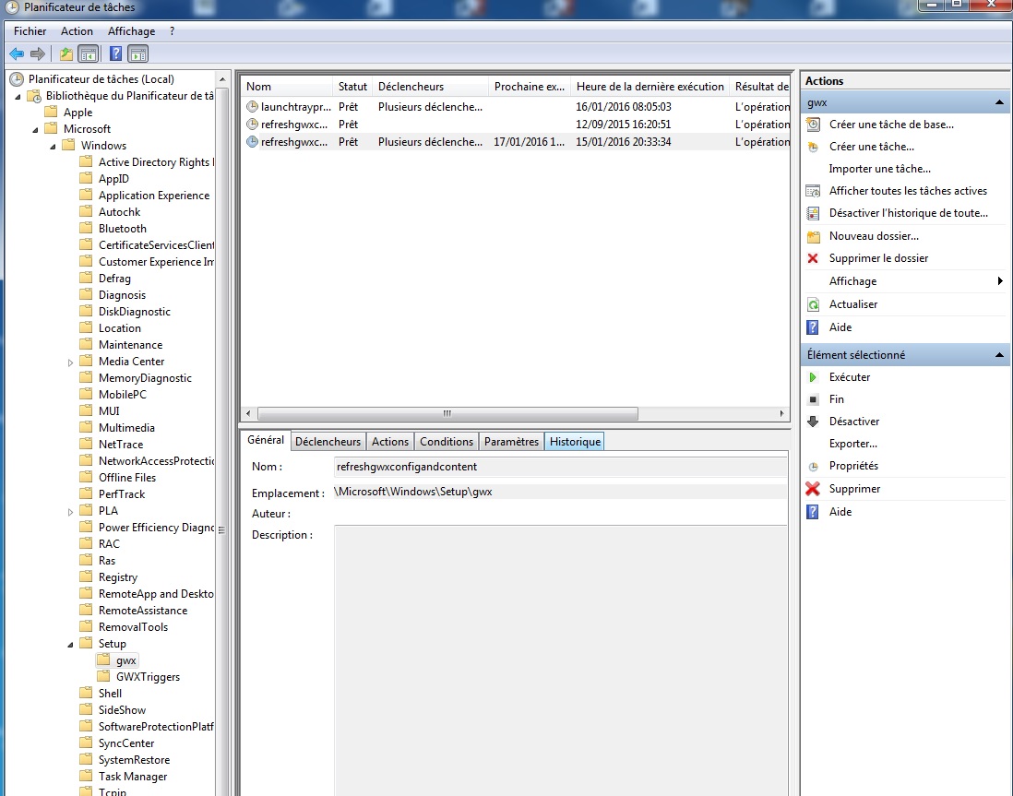The width and height of the screenshot is (1013, 796).
Task: Select the GWXTriggers folder in the tree
Action: (148, 677)
